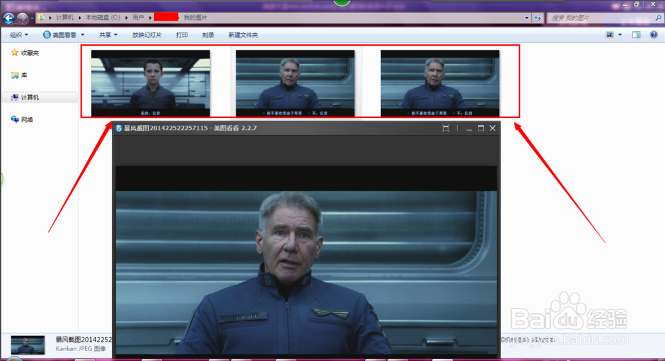Click the 暴风截图 filename in details pane
The height and width of the screenshot is (361, 665).
click(84, 339)
